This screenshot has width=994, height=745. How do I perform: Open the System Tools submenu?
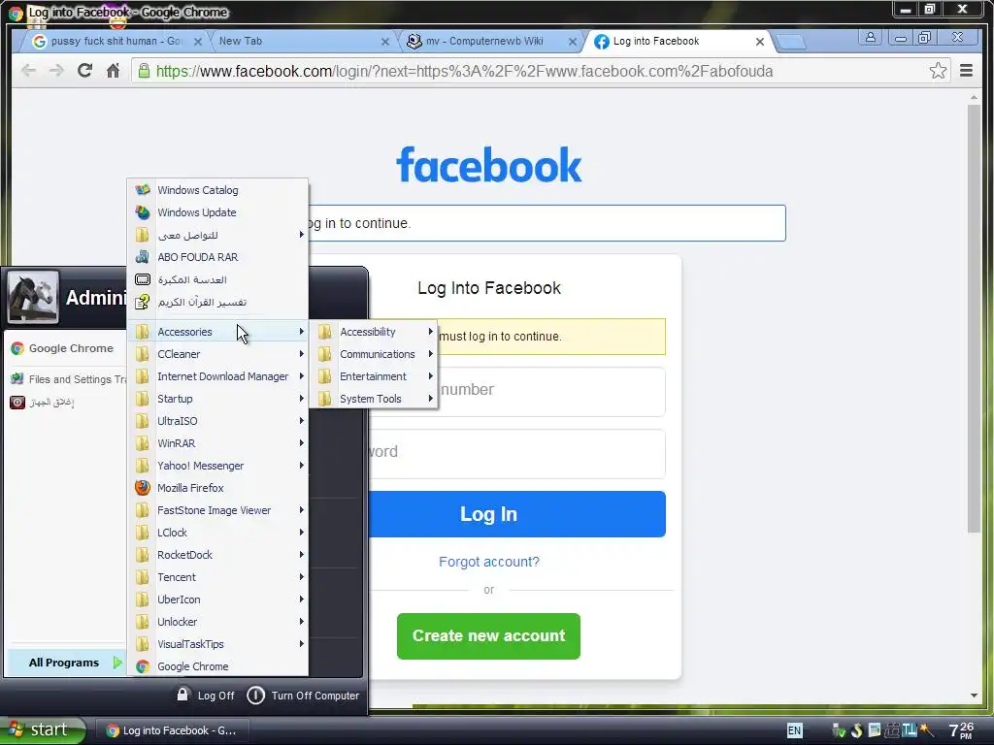click(374, 399)
